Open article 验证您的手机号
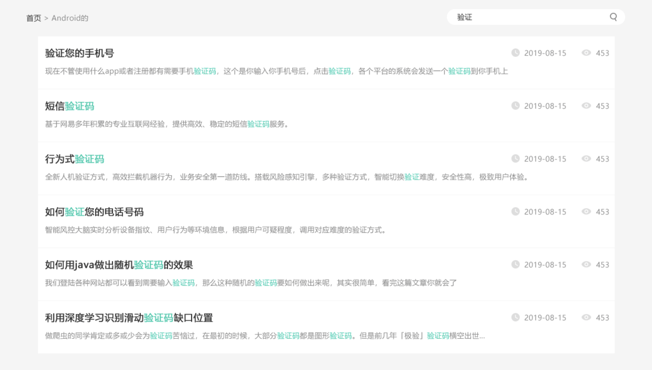The width and height of the screenshot is (652, 370). (x=79, y=53)
